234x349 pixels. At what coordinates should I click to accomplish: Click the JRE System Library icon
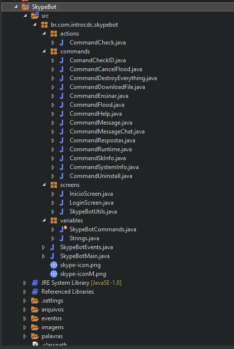coord(35,283)
